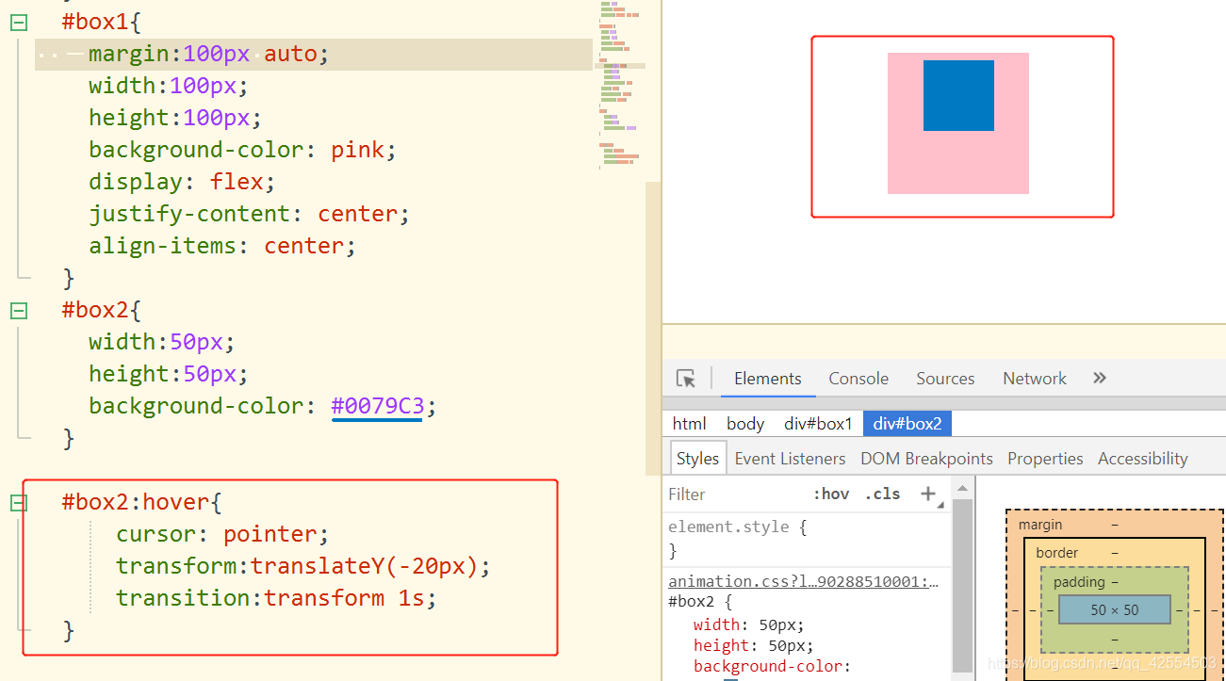Open the animation.css source link
Screen dimensions: 1226x681
803,581
